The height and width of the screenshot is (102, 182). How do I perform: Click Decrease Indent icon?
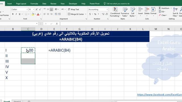(56, 14)
